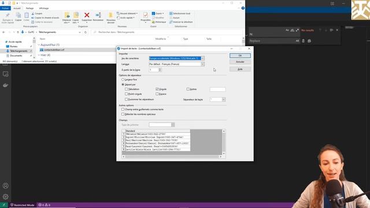Enable Détecter les nombres spéciaux checkbox
This screenshot has width=370, height=208.
123,114
